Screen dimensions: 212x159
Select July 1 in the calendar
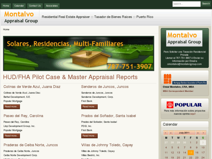tap(190, 142)
